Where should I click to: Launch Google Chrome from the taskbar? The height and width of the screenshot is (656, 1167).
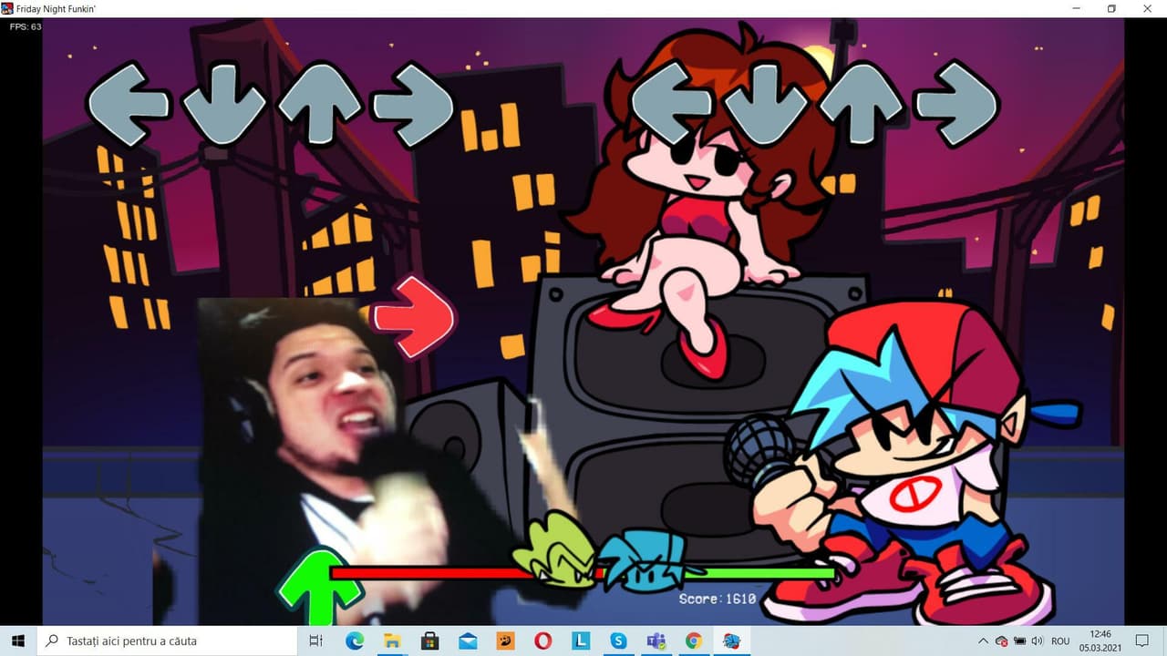694,641
